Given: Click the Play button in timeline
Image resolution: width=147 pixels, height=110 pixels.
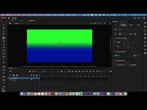Looking at the screenshot, I should pyautogui.click(x=90, y=71).
